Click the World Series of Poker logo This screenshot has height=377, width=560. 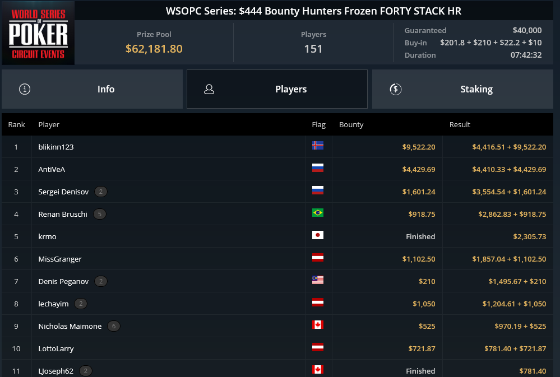(38, 34)
